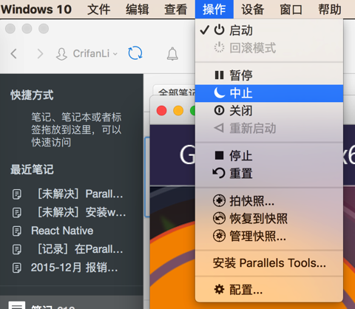Expand the CrifanLi account dropdown arrow
Viewport: 355px width, 309px height.
(x=115, y=54)
